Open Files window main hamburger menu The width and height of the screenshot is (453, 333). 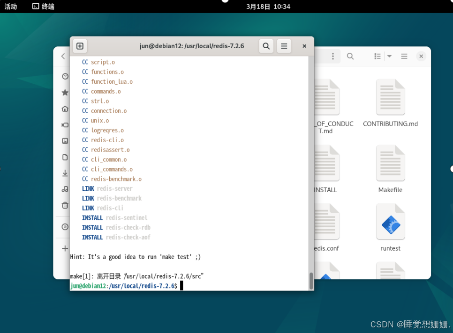coord(404,56)
